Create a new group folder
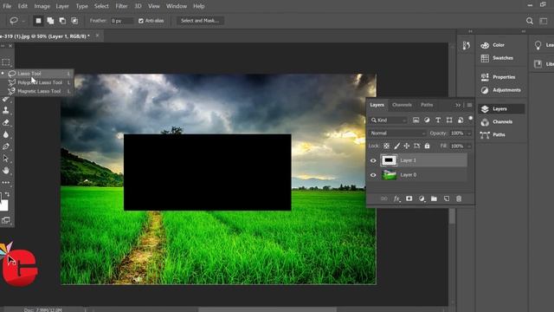Screen dimensions: 554x312 point(434,198)
